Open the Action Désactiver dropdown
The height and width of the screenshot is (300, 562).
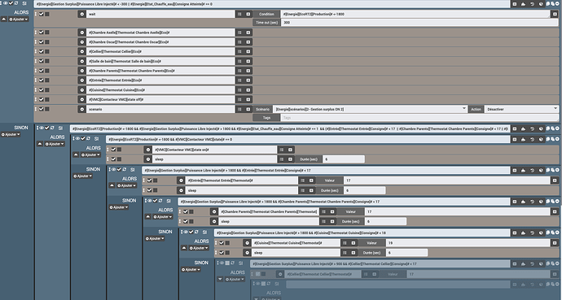(521, 109)
